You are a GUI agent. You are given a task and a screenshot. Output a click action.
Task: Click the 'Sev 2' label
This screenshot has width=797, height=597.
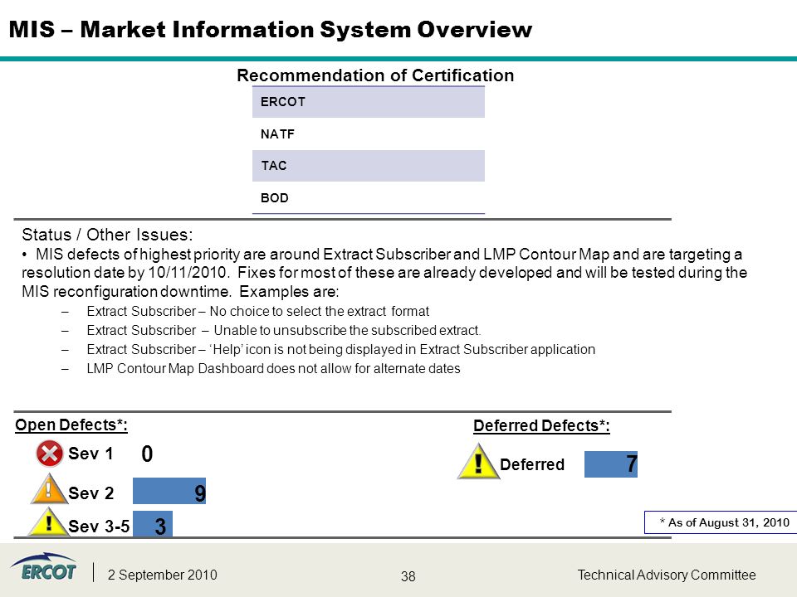tap(91, 493)
